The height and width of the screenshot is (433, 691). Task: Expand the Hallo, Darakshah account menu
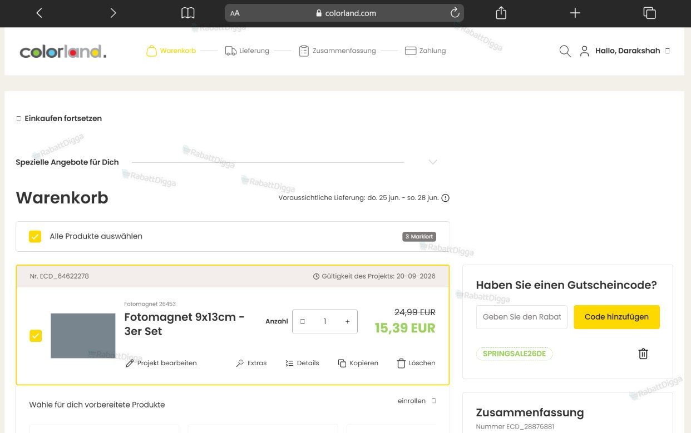click(632, 51)
